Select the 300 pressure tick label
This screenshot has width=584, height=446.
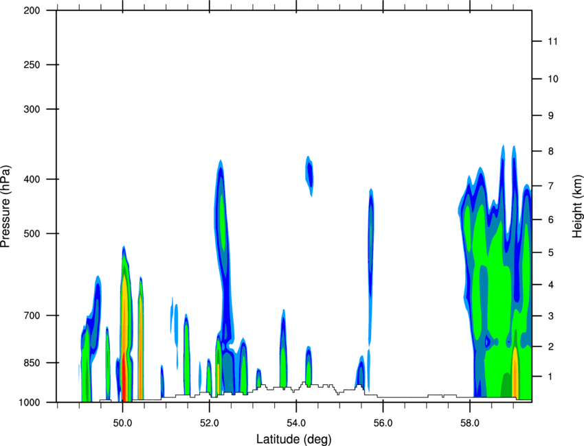point(32,109)
